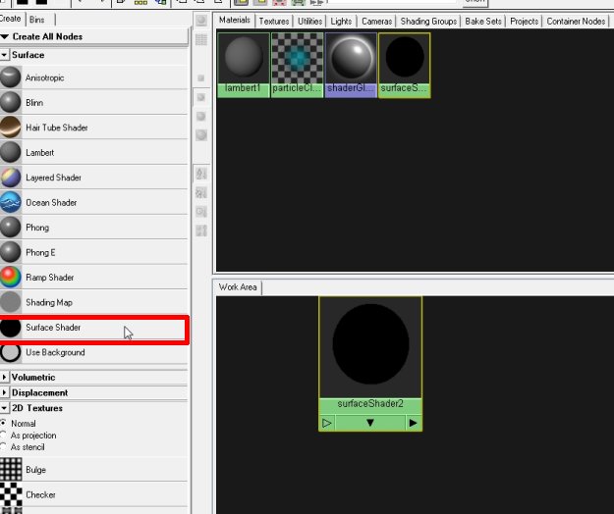Create a Ramp Shader node

[94, 278]
